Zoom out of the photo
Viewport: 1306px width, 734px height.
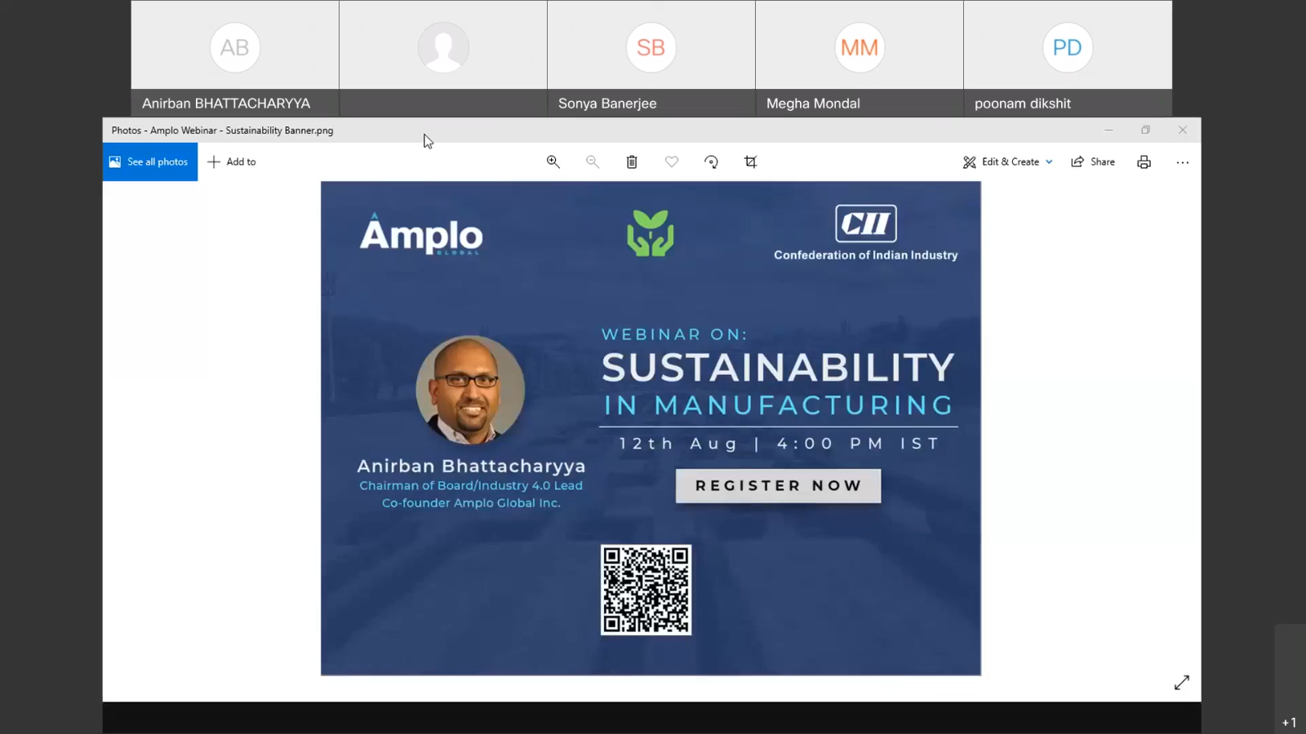pos(593,161)
